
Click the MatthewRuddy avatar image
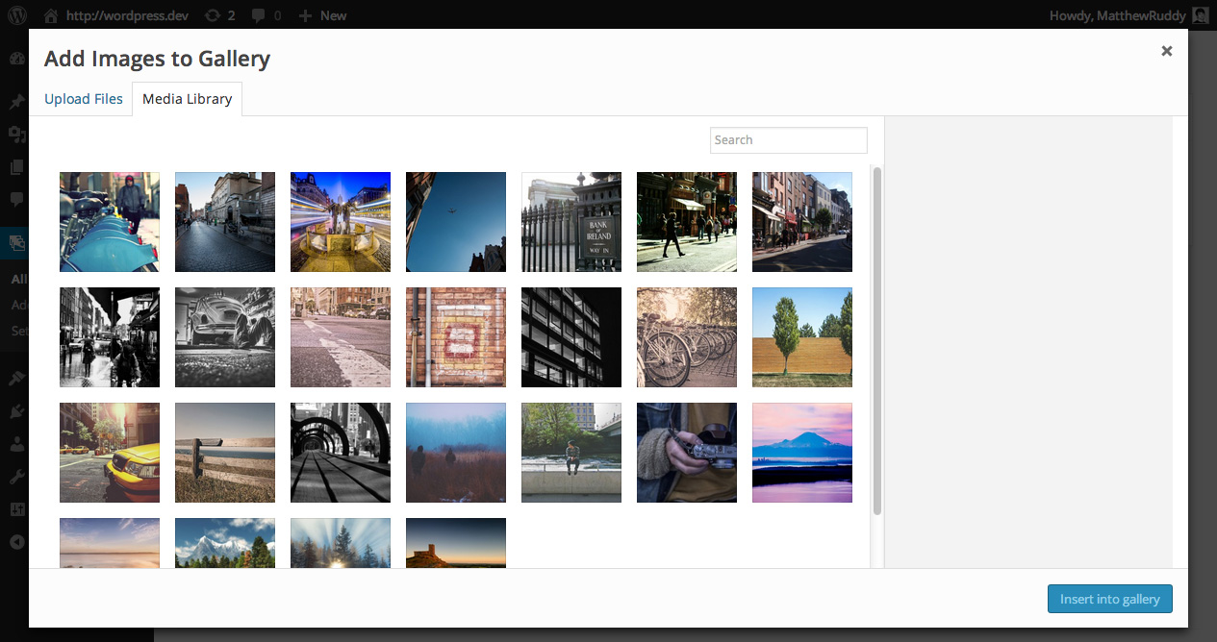tap(1200, 15)
